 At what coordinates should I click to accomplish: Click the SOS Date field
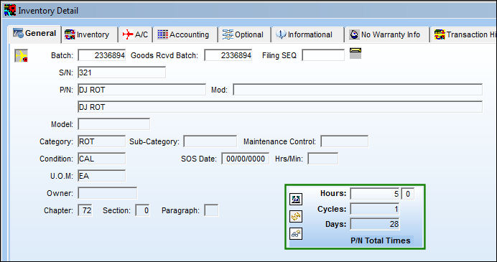(x=246, y=159)
